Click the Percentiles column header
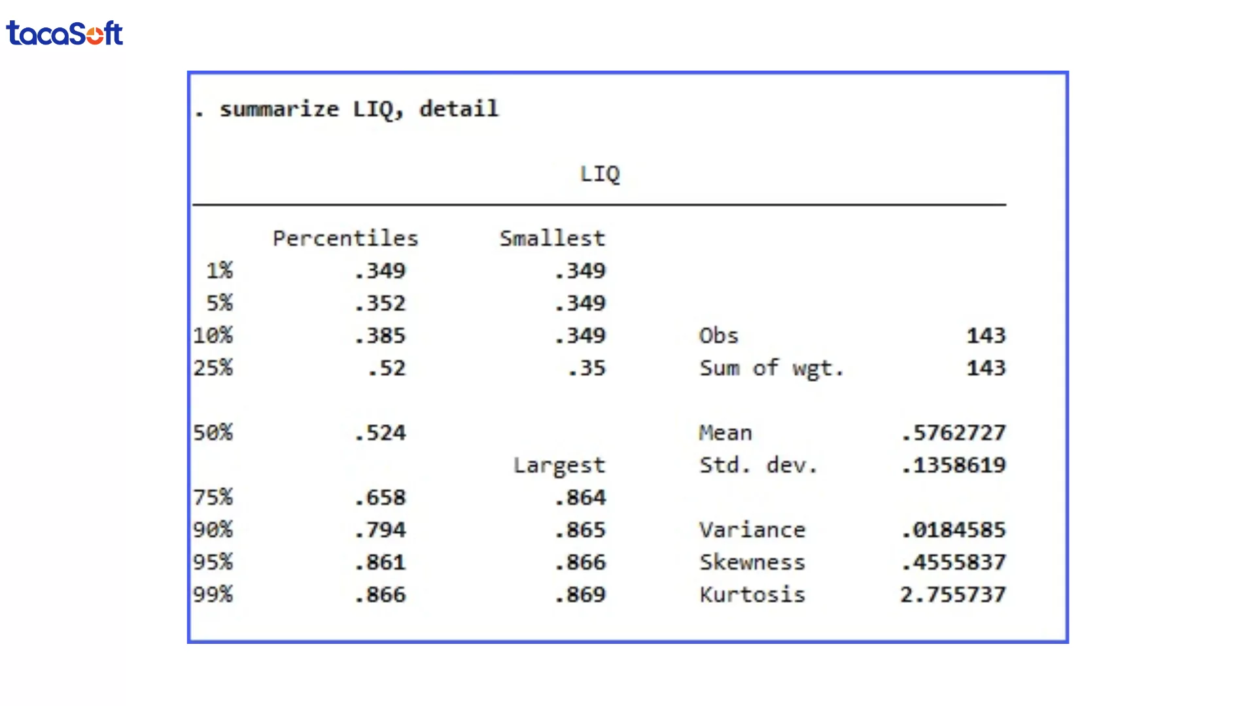The width and height of the screenshot is (1256, 706). [x=345, y=239]
